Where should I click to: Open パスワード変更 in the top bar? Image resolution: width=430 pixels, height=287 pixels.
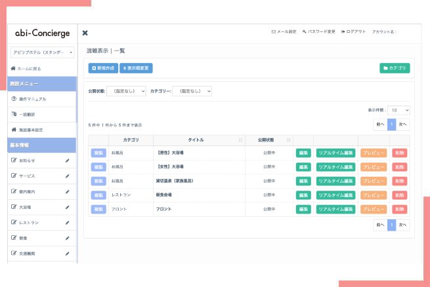click(x=318, y=31)
